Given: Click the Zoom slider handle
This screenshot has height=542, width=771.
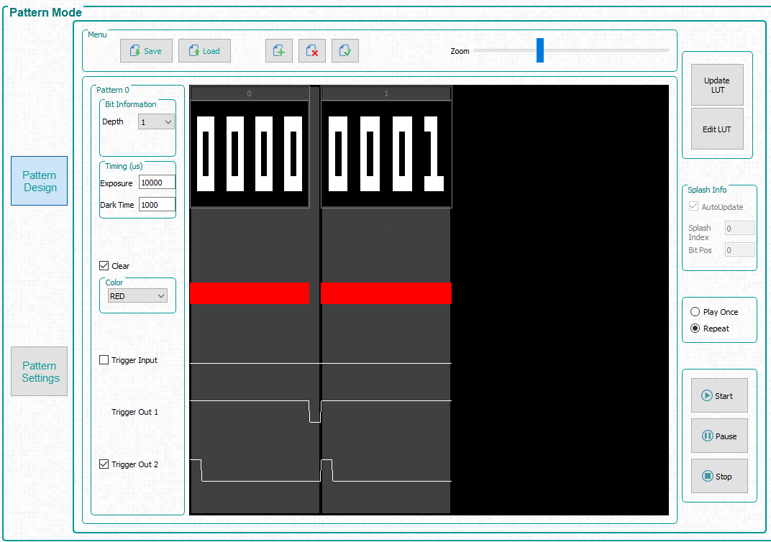Looking at the screenshot, I should tap(540, 50).
